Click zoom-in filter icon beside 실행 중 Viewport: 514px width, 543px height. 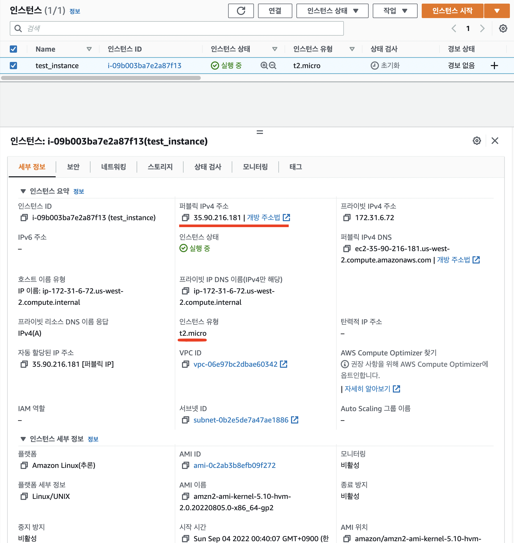(264, 66)
